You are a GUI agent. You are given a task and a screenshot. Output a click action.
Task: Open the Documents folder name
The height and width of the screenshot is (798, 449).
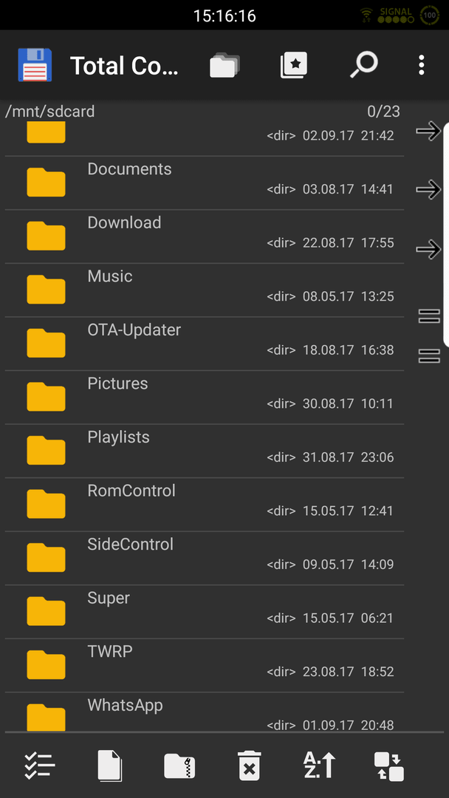(130, 169)
